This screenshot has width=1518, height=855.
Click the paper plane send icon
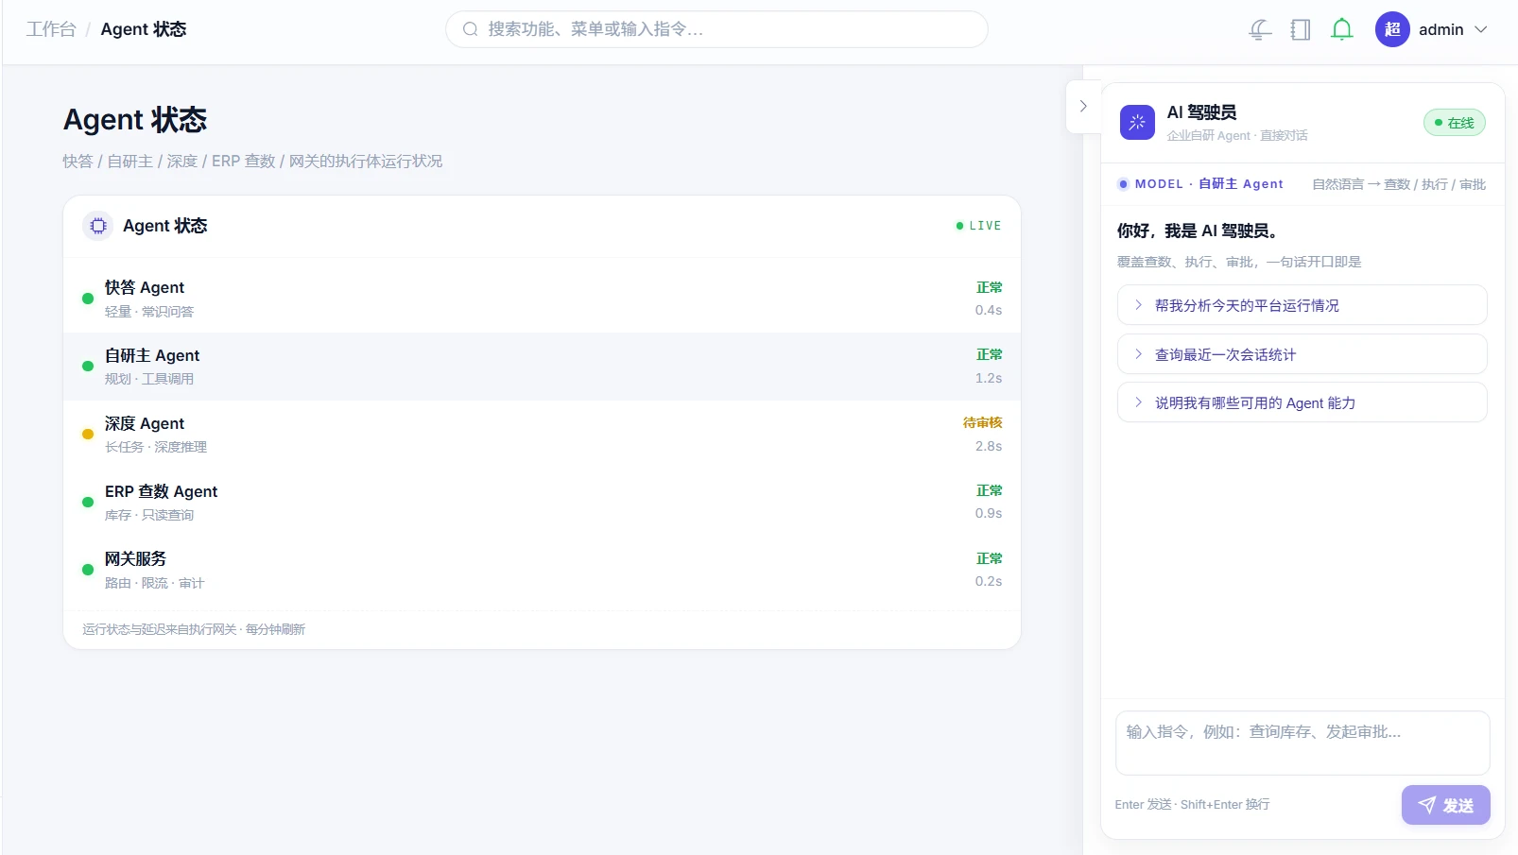tap(1426, 805)
